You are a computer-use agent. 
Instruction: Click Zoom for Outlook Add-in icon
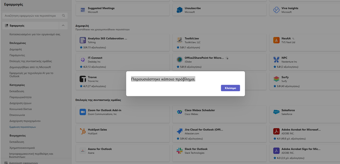pyautogui.click(x=82, y=112)
